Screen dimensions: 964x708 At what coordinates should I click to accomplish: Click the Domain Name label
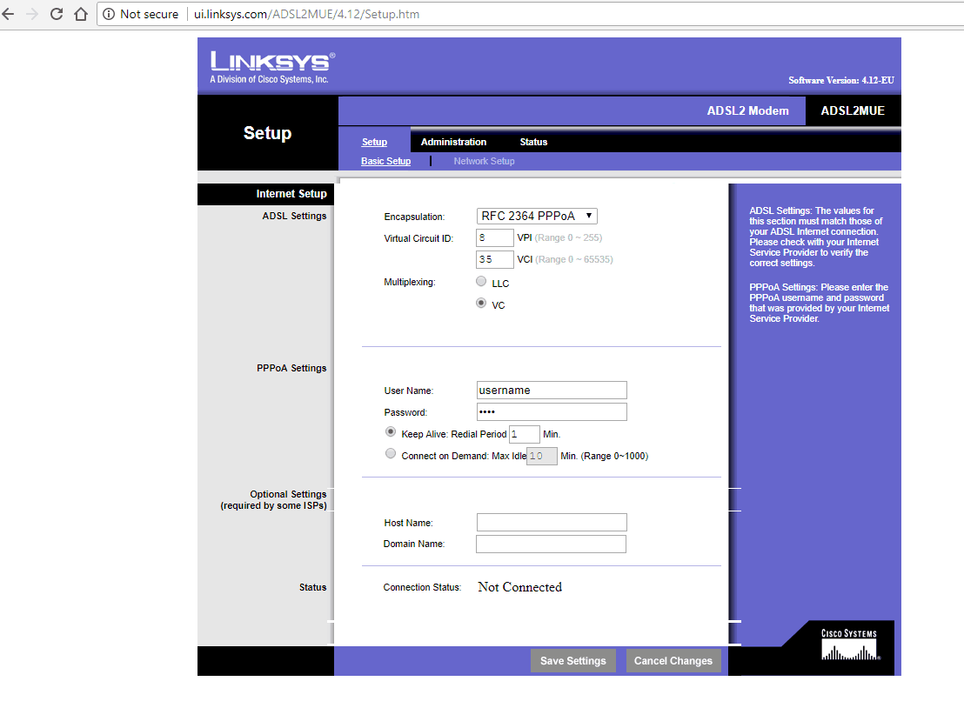coord(414,544)
